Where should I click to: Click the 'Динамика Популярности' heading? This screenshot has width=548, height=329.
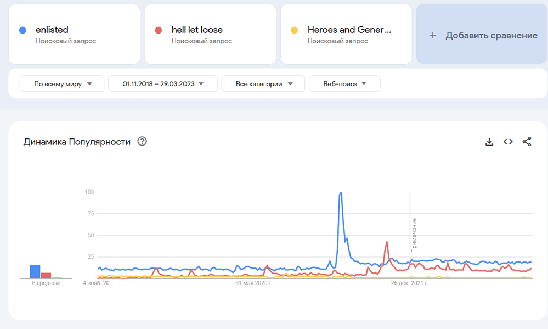pos(77,142)
